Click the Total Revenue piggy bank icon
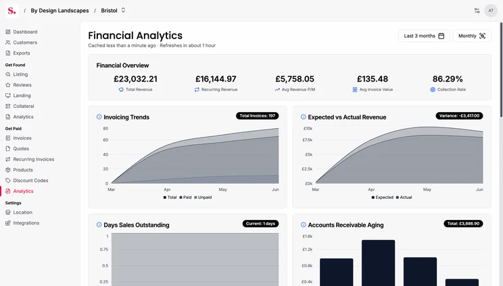 pos(121,90)
